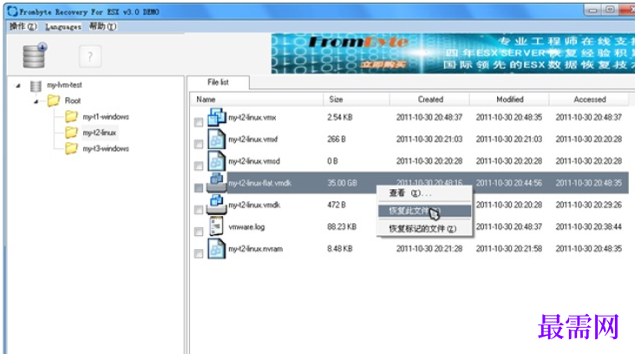Choose 查看 from the context menu

point(424,193)
